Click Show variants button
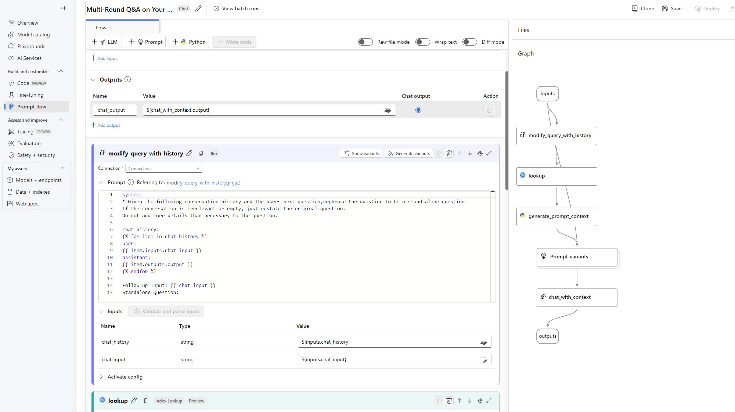735x412 pixels. 361,153
